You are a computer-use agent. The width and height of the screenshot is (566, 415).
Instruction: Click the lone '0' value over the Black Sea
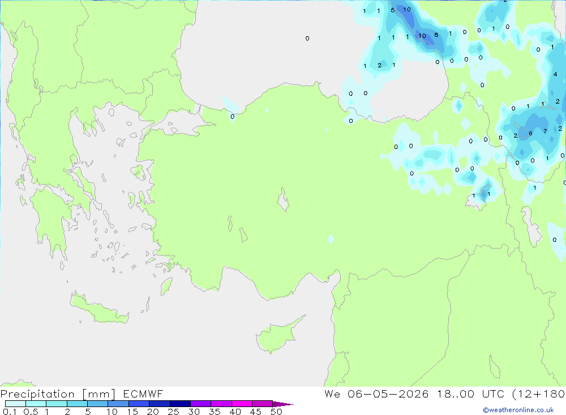click(x=307, y=38)
